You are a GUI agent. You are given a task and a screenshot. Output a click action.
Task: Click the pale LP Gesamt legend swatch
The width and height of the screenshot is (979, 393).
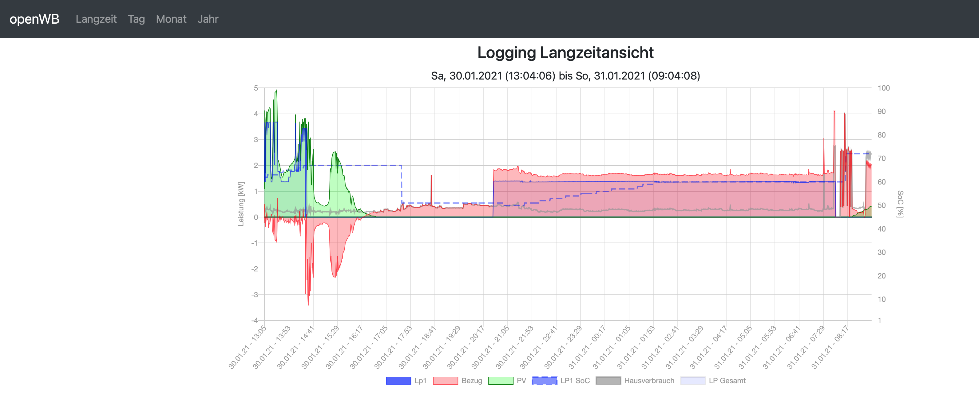pos(693,380)
